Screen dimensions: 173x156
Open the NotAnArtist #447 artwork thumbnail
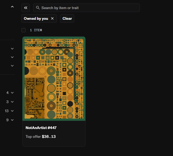54,79
